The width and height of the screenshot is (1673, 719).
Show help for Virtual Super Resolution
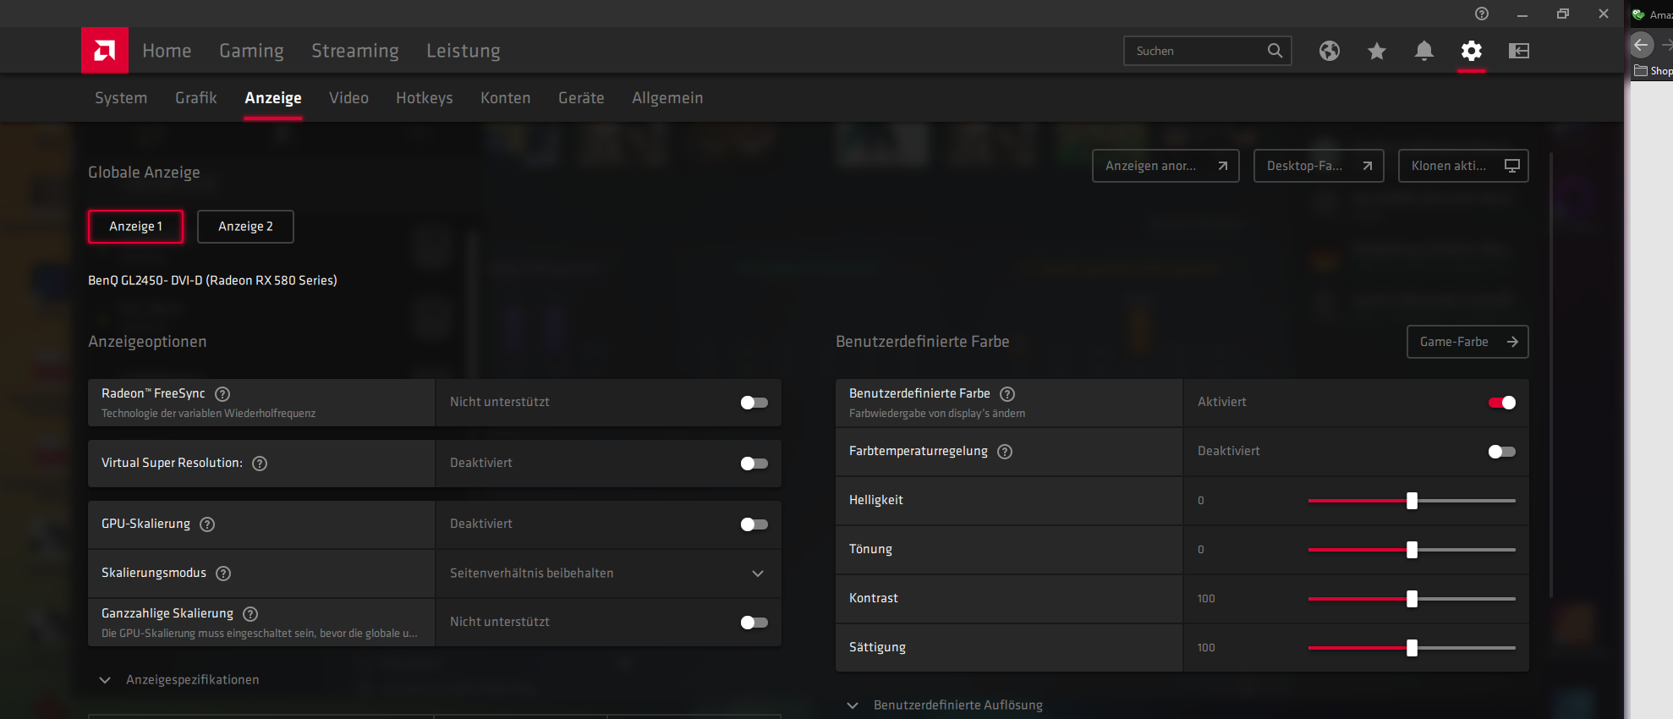coord(260,464)
